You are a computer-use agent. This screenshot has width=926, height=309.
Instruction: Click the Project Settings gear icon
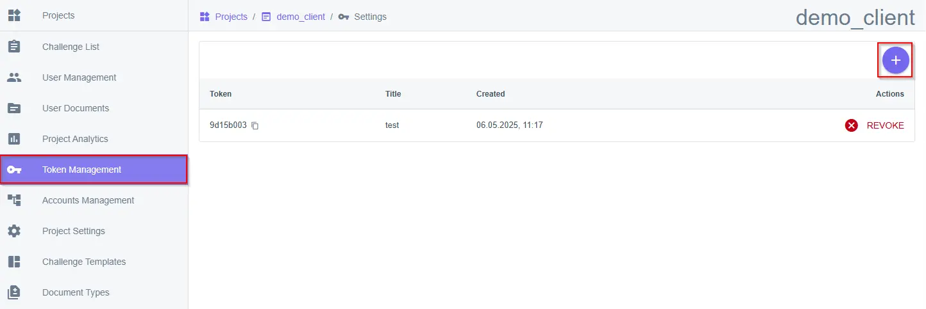coord(14,231)
